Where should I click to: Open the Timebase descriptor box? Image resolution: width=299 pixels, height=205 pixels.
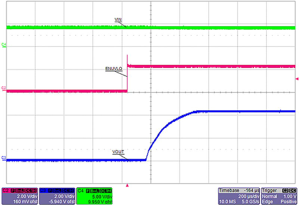pos(239,196)
